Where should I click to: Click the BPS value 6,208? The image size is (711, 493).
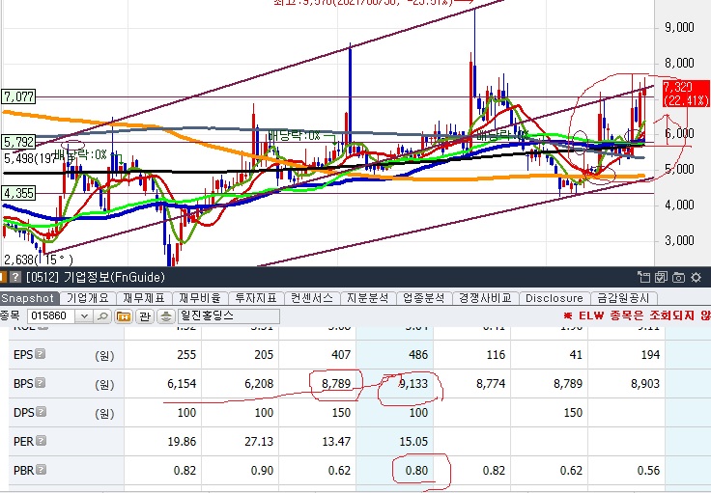click(x=259, y=384)
